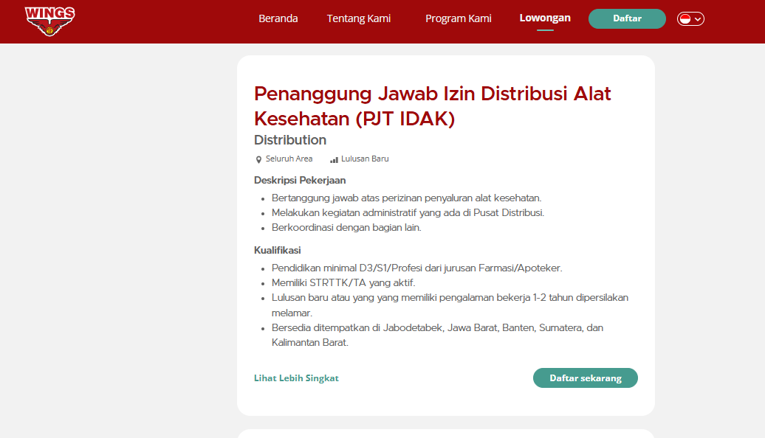Click the PJT IDAK job title
The height and width of the screenshot is (438, 765).
[433, 105]
